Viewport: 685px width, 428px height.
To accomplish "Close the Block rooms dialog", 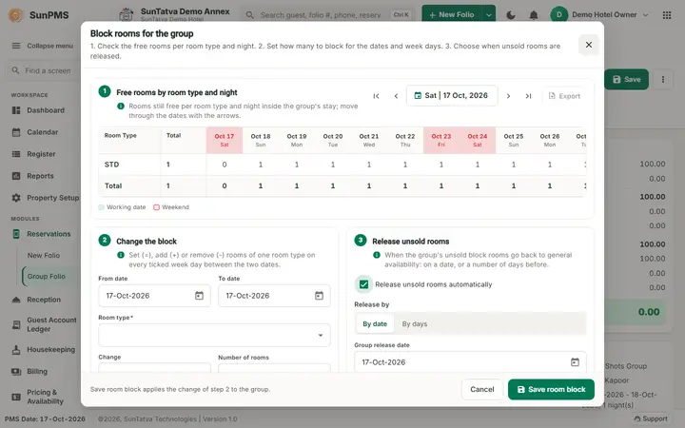I will click(x=589, y=45).
